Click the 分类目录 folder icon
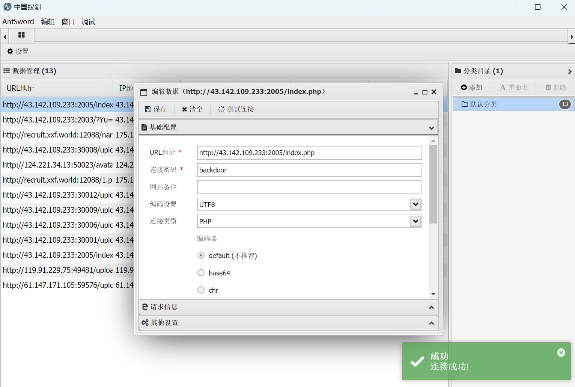The image size is (575, 387). pyautogui.click(x=458, y=71)
